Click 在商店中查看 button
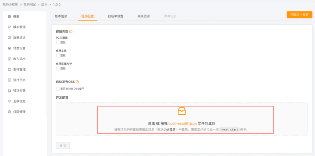The height and width of the screenshot is (156, 315). tap(299, 15)
